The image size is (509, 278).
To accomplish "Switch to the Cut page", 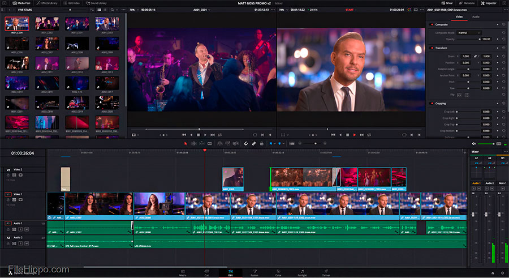I will (x=206, y=273).
